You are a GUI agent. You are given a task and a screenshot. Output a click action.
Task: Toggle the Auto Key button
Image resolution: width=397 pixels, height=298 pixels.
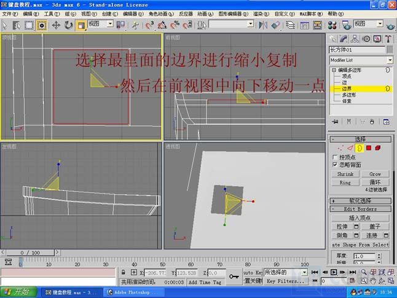tap(253, 273)
